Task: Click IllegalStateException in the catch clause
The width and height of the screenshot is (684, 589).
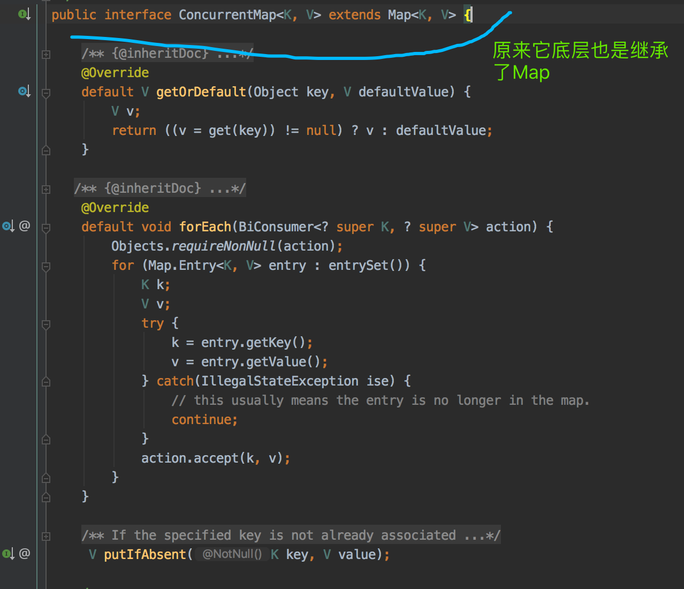Action: point(279,381)
